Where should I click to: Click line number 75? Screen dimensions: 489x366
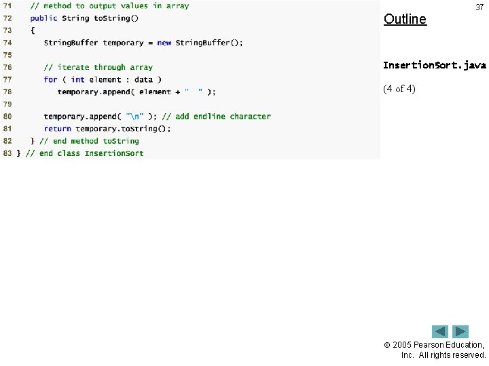tap(7, 55)
